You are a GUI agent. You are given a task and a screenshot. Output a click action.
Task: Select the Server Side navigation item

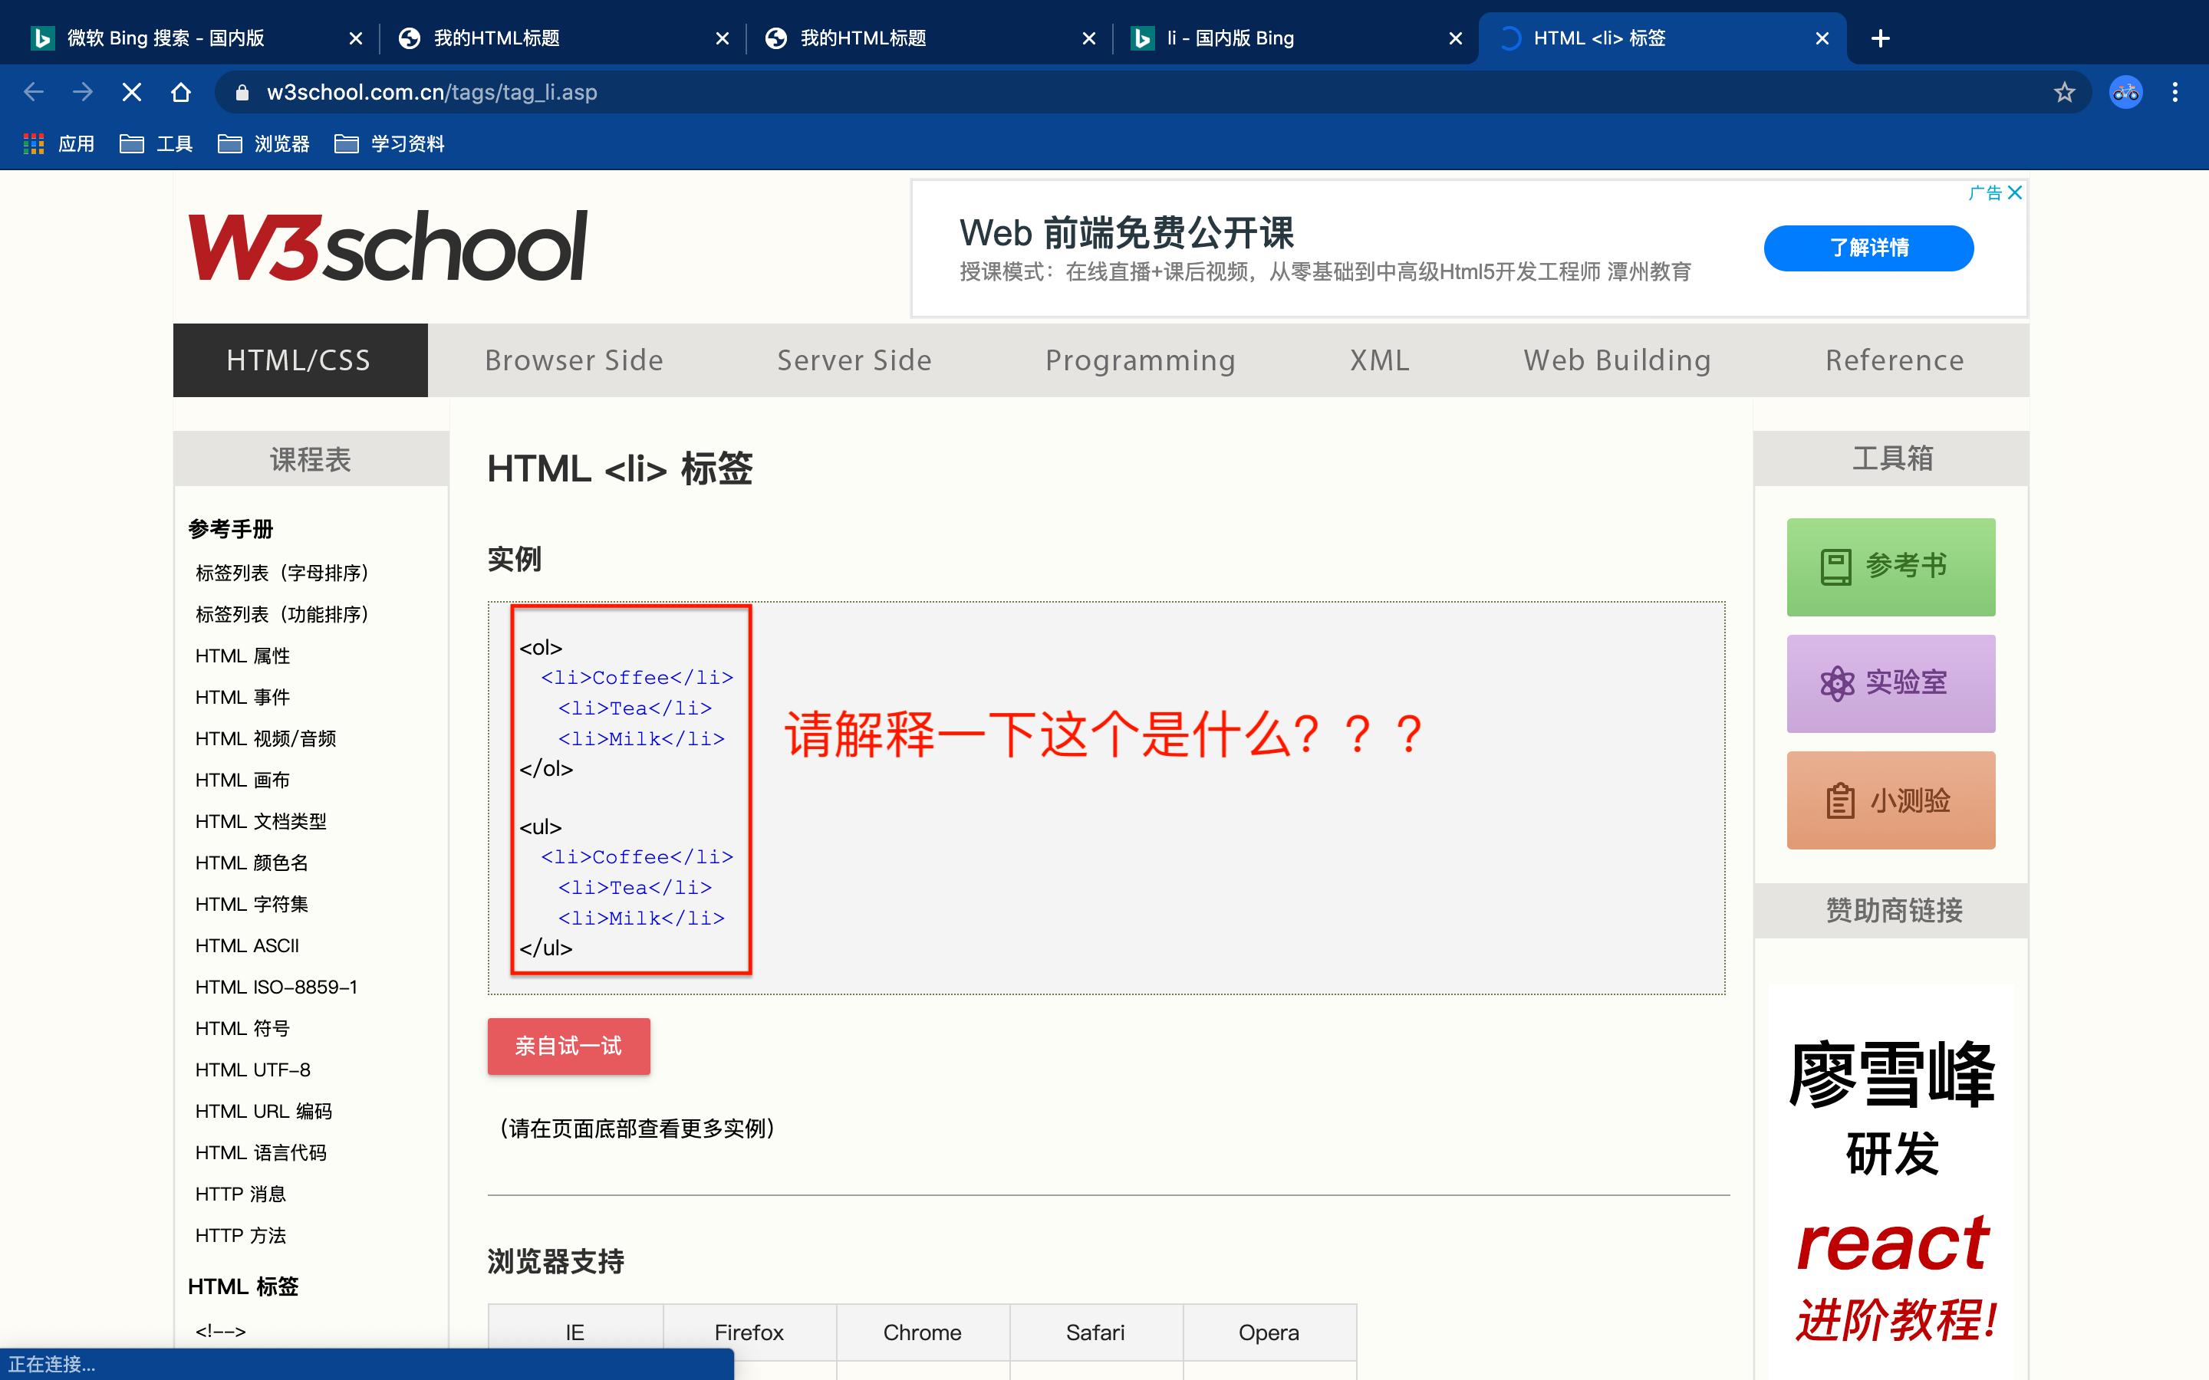(854, 360)
